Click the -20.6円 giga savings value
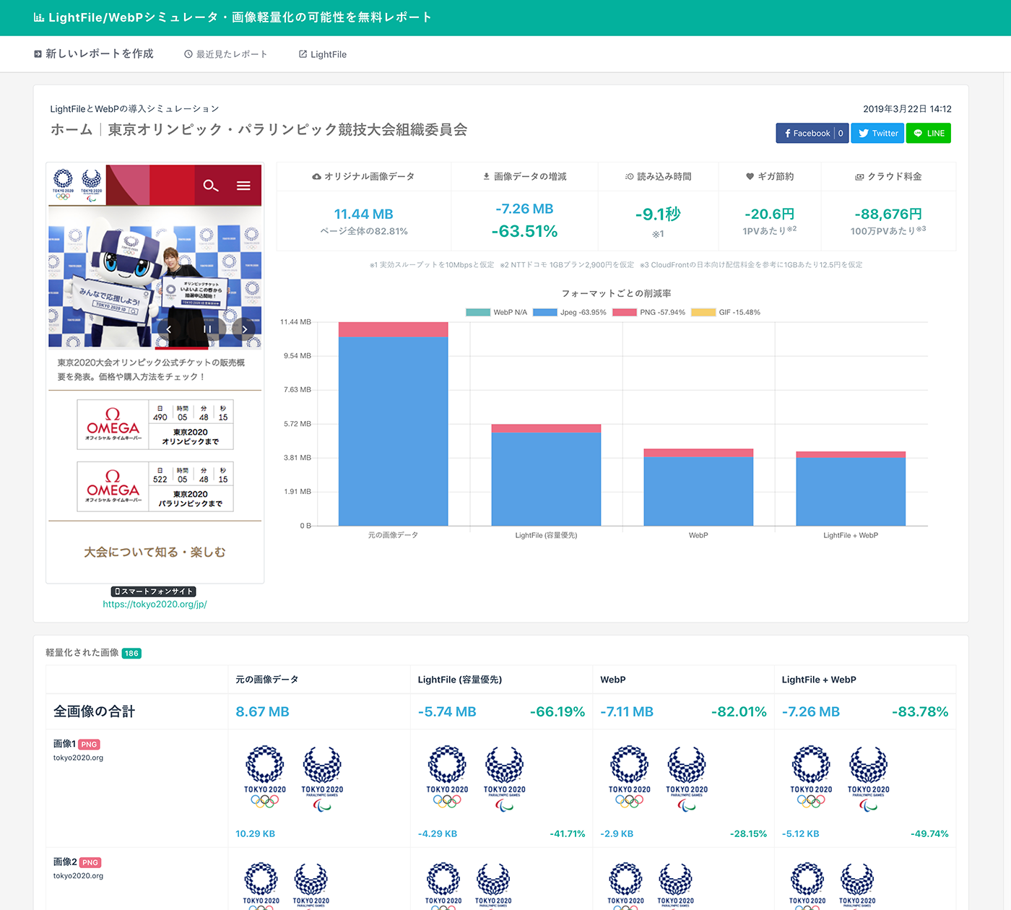Screen dimensions: 1011x910 770,214
